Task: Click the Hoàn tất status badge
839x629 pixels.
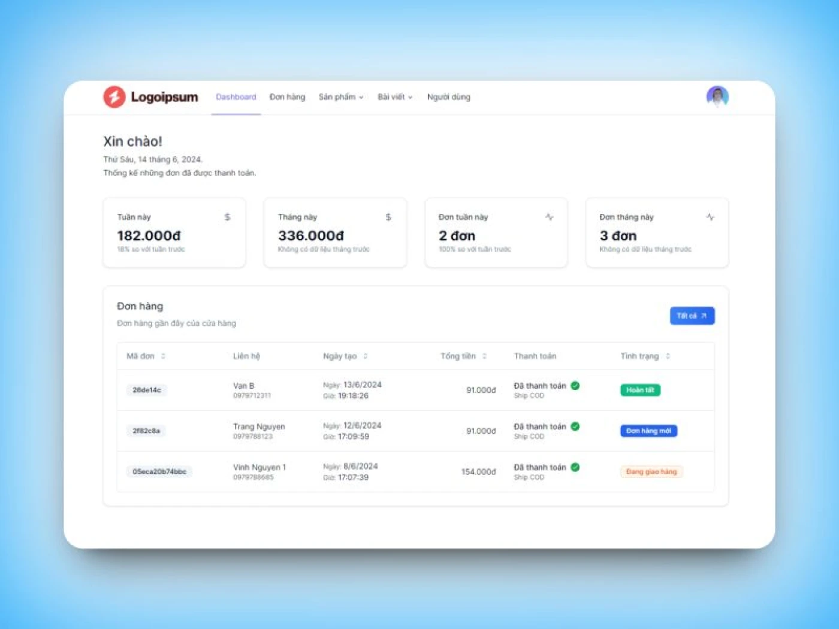Action: [x=639, y=390]
